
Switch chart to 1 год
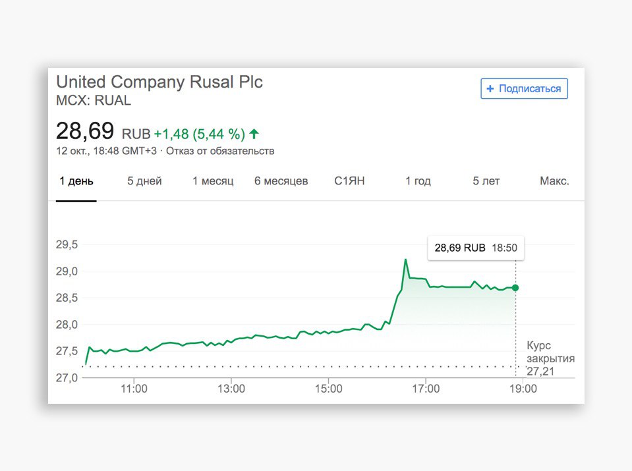pyautogui.click(x=418, y=181)
